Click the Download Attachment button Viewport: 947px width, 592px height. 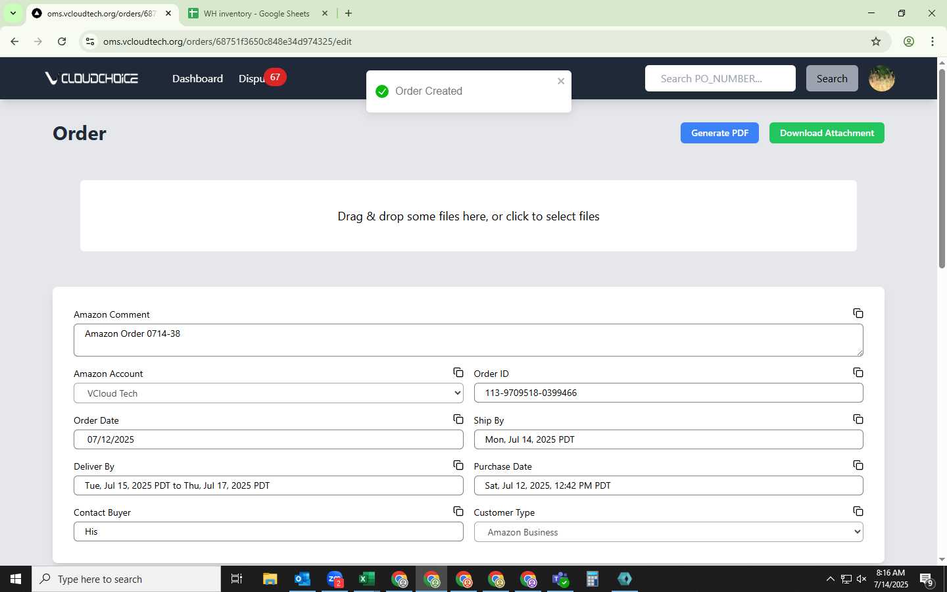point(827,133)
